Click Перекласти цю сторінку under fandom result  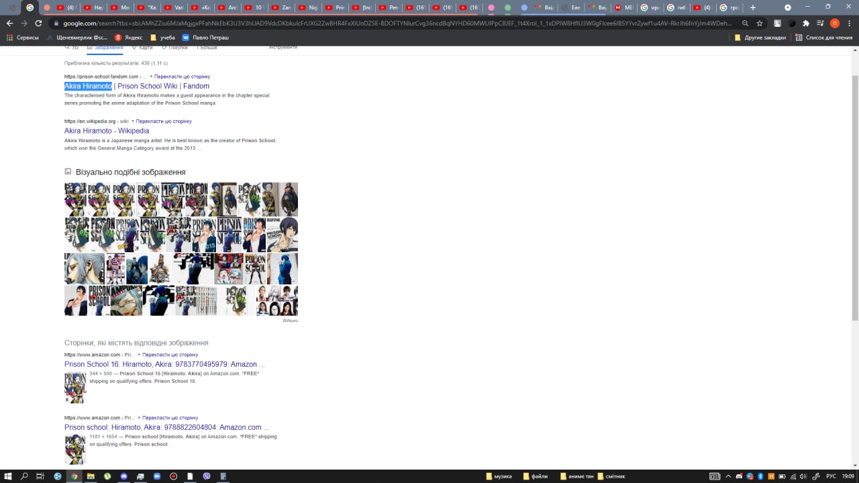pyautogui.click(x=182, y=76)
